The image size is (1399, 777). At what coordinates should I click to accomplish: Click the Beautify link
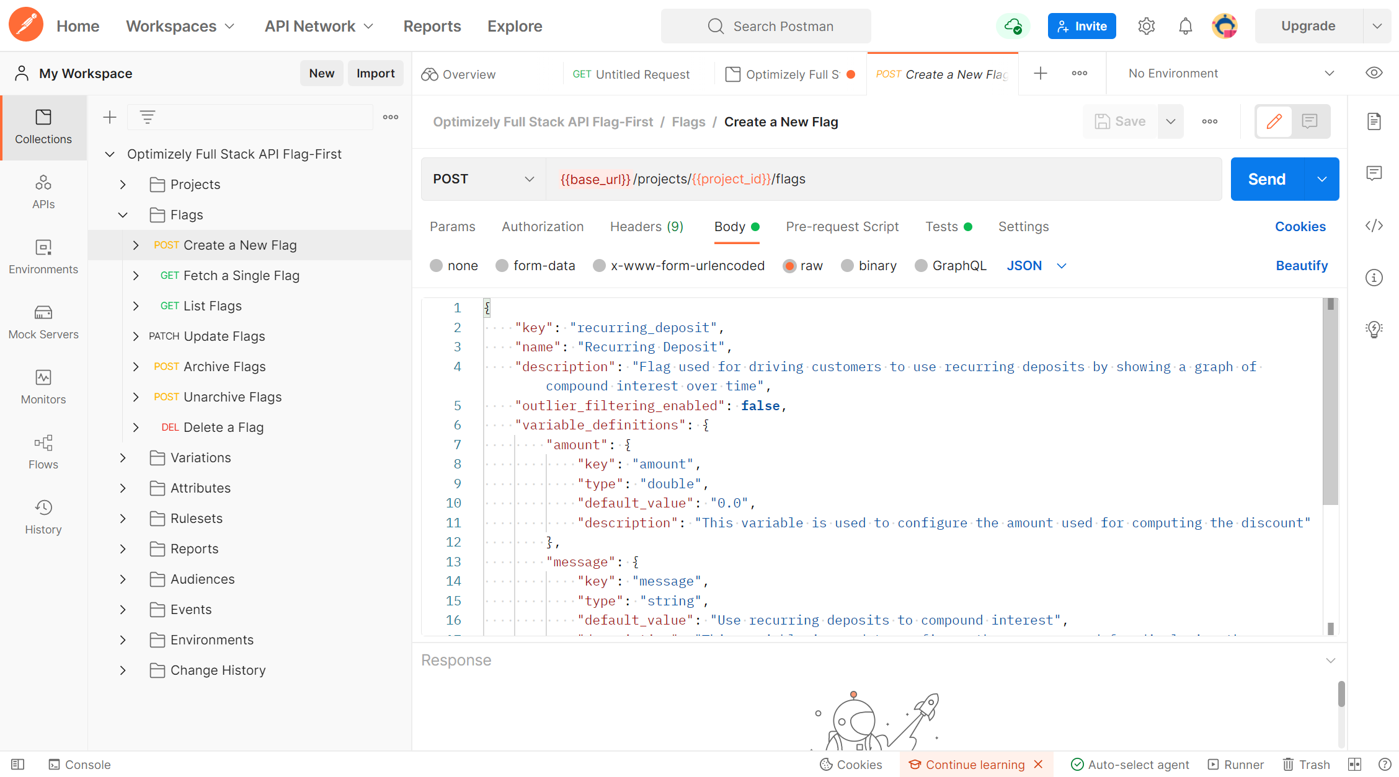coord(1301,266)
